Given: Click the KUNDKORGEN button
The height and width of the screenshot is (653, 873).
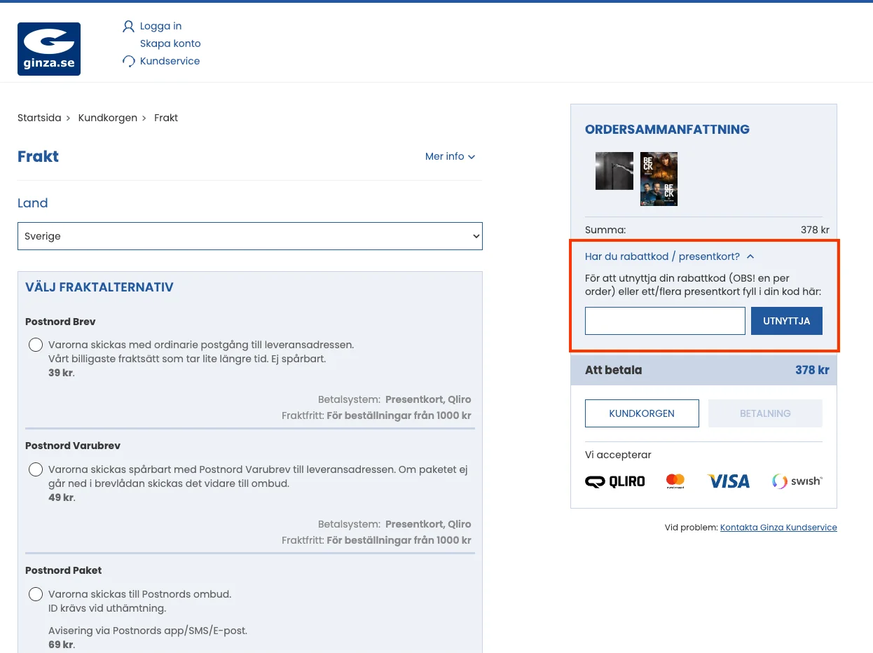Looking at the screenshot, I should click(642, 413).
